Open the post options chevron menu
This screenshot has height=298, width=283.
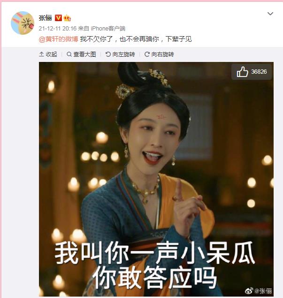pyautogui.click(x=270, y=14)
